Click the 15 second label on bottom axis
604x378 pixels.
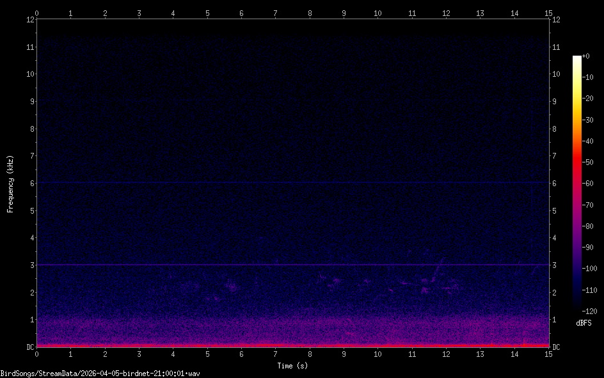pos(548,354)
